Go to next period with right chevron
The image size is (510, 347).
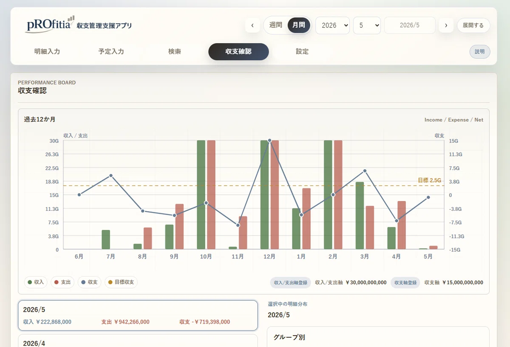click(x=446, y=25)
